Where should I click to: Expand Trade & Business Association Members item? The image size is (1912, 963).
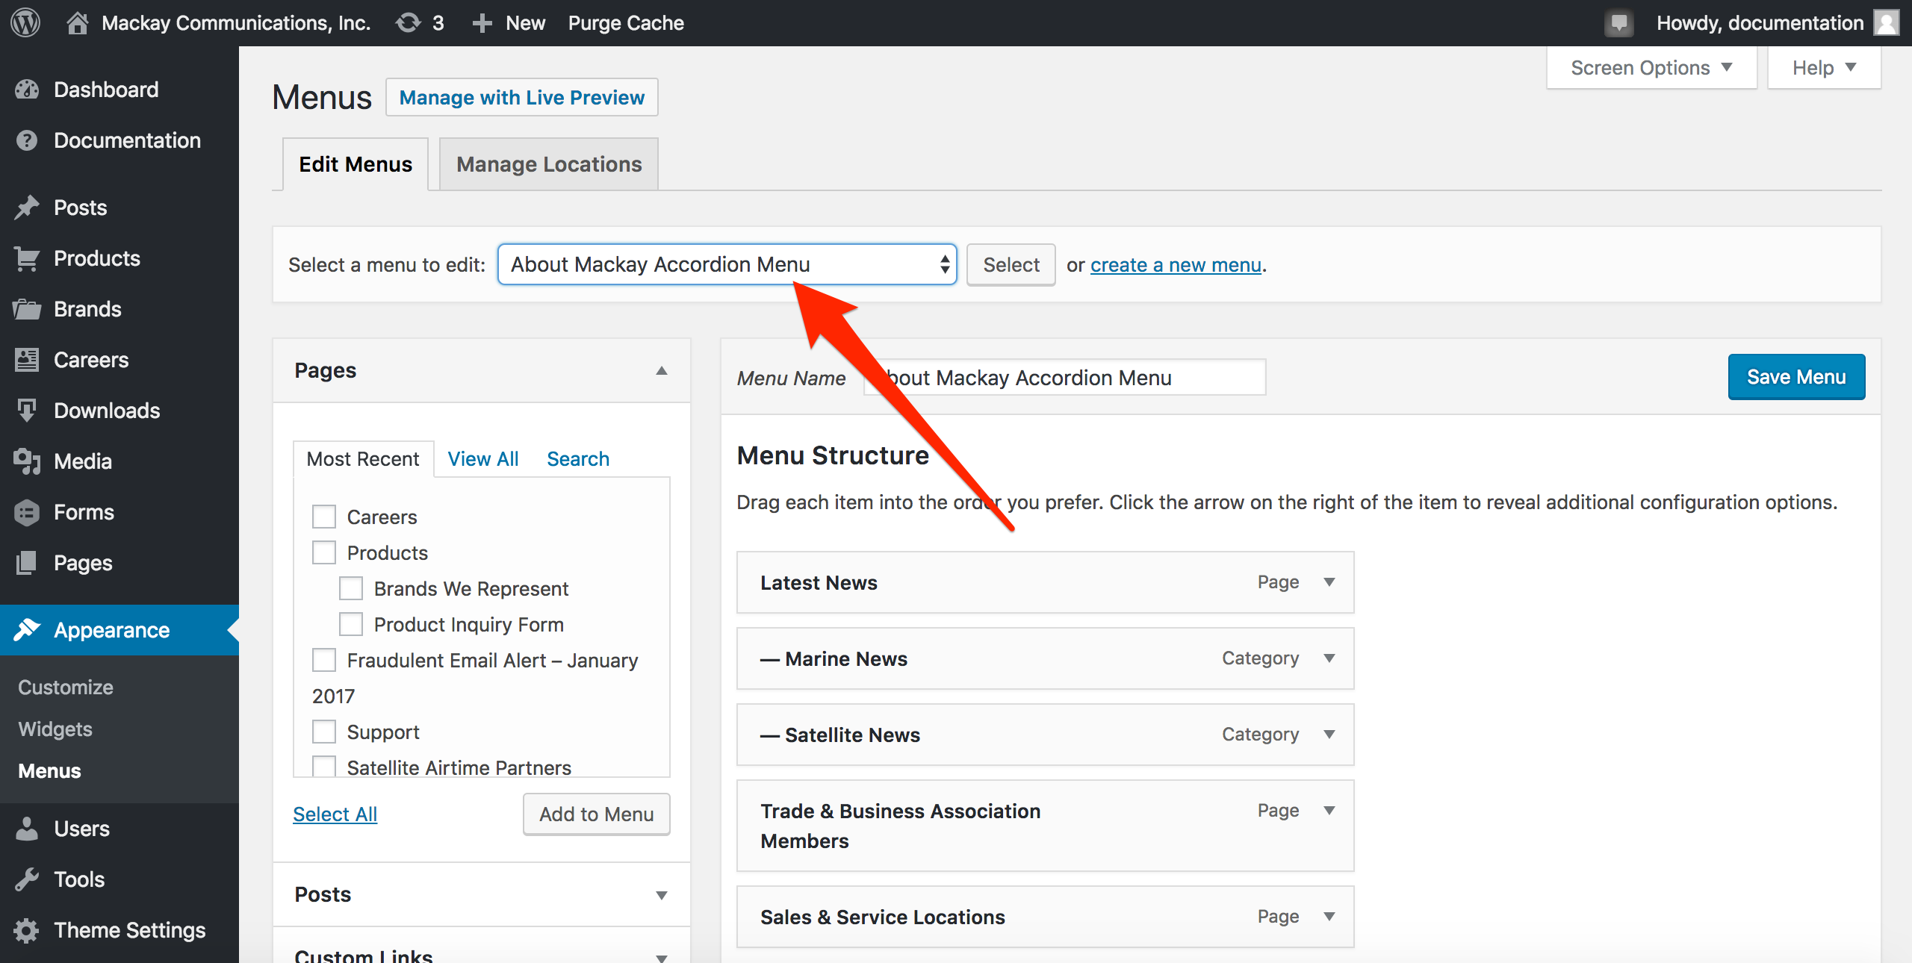[x=1329, y=811]
